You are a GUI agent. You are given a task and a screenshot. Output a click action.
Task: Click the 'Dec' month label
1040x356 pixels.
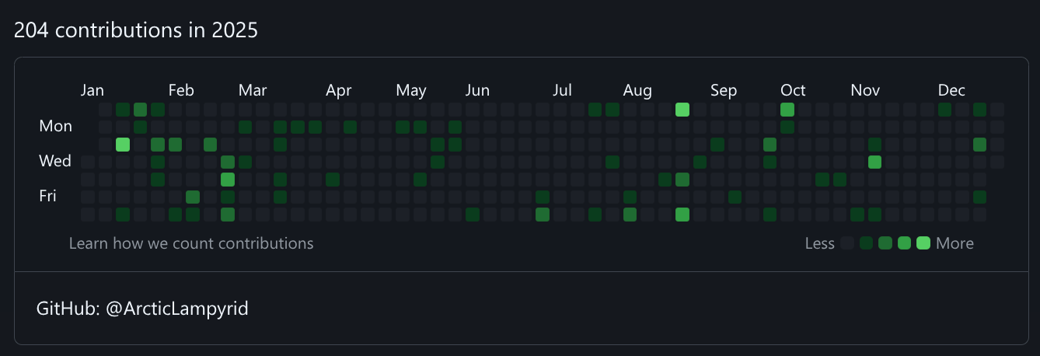pyautogui.click(x=951, y=91)
